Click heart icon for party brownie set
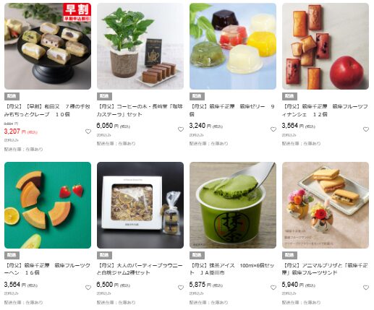This screenshot has height=310, width=374. coord(181,288)
